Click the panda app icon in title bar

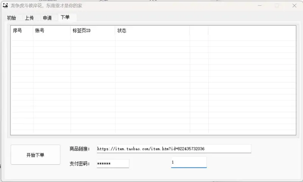click(5, 5)
